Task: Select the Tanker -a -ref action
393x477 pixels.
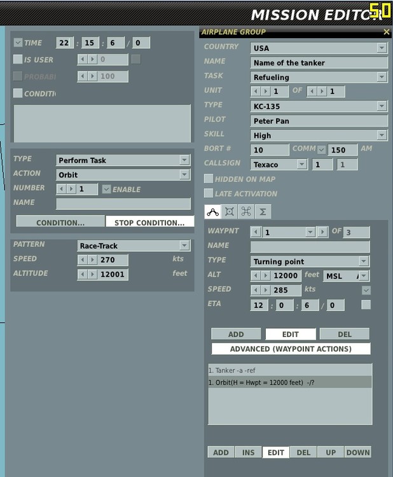Action: coord(290,370)
